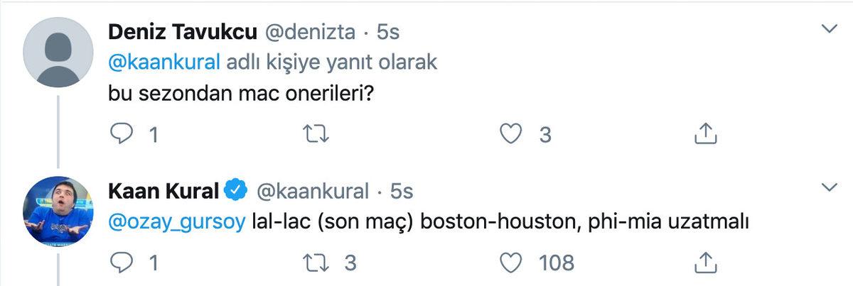This screenshot has height=286, width=853.
Task: Open Kaan Kural's profile picture
Action: click(58, 211)
